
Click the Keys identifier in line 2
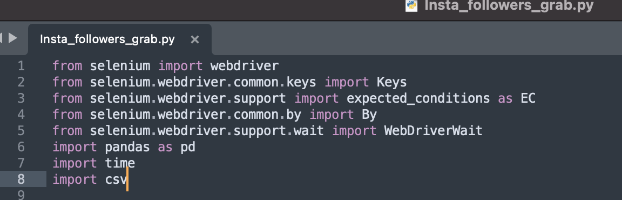click(391, 83)
